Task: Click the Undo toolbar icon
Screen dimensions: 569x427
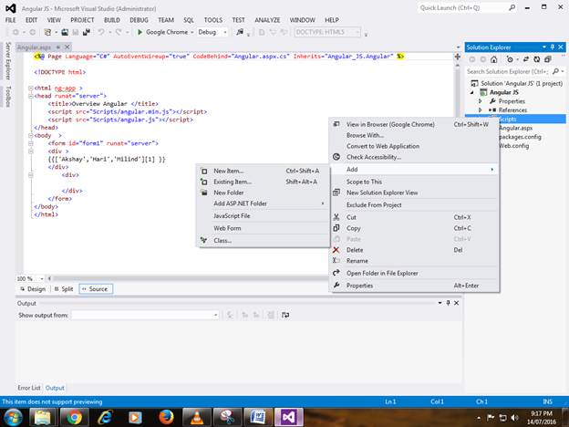Action: pyautogui.click(x=101, y=32)
